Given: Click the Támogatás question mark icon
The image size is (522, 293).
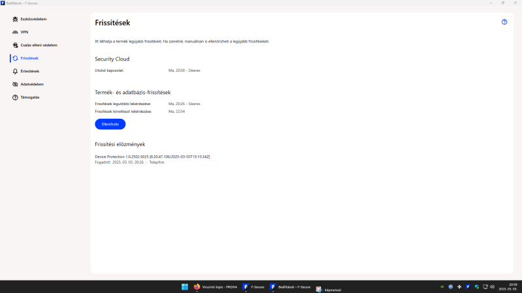Looking at the screenshot, I should 15,97.
